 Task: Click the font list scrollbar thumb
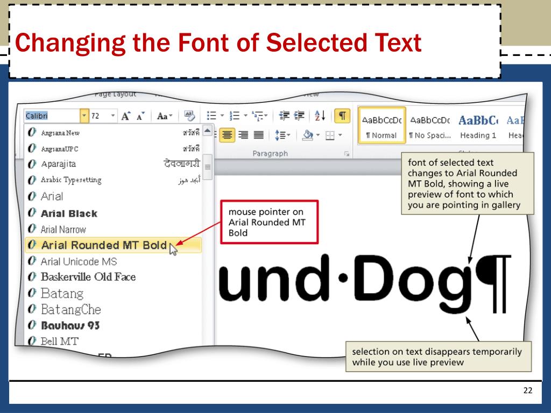[208, 167]
